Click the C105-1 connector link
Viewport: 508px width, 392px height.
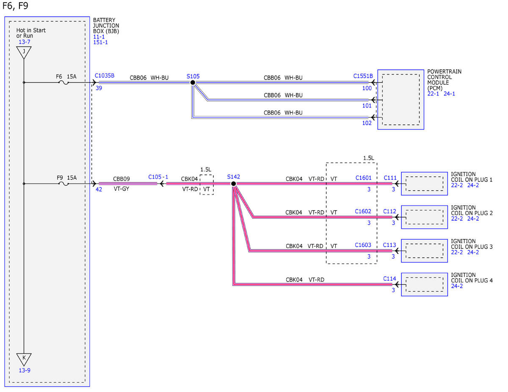click(158, 177)
